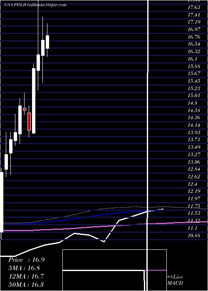Click the 12.19 price axis label

click(194, 192)
